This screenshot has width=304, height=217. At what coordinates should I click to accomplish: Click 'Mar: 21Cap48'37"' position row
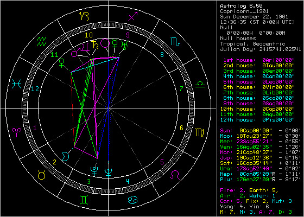point(261,152)
